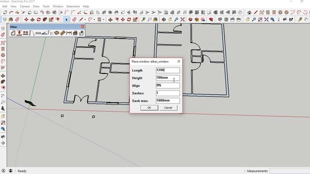Open the Camera menu
Viewport: 310px width, 174px height.
25,6
